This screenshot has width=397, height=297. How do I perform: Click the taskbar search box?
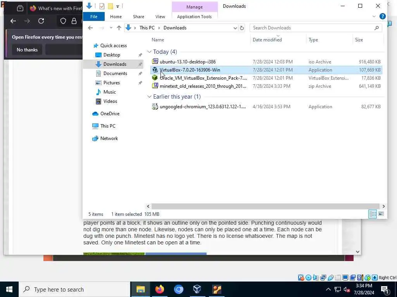[74, 289]
